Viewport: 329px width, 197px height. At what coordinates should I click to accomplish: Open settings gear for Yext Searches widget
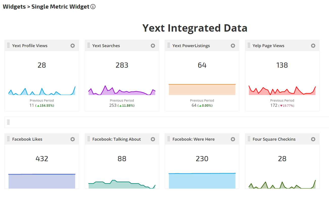(x=153, y=46)
